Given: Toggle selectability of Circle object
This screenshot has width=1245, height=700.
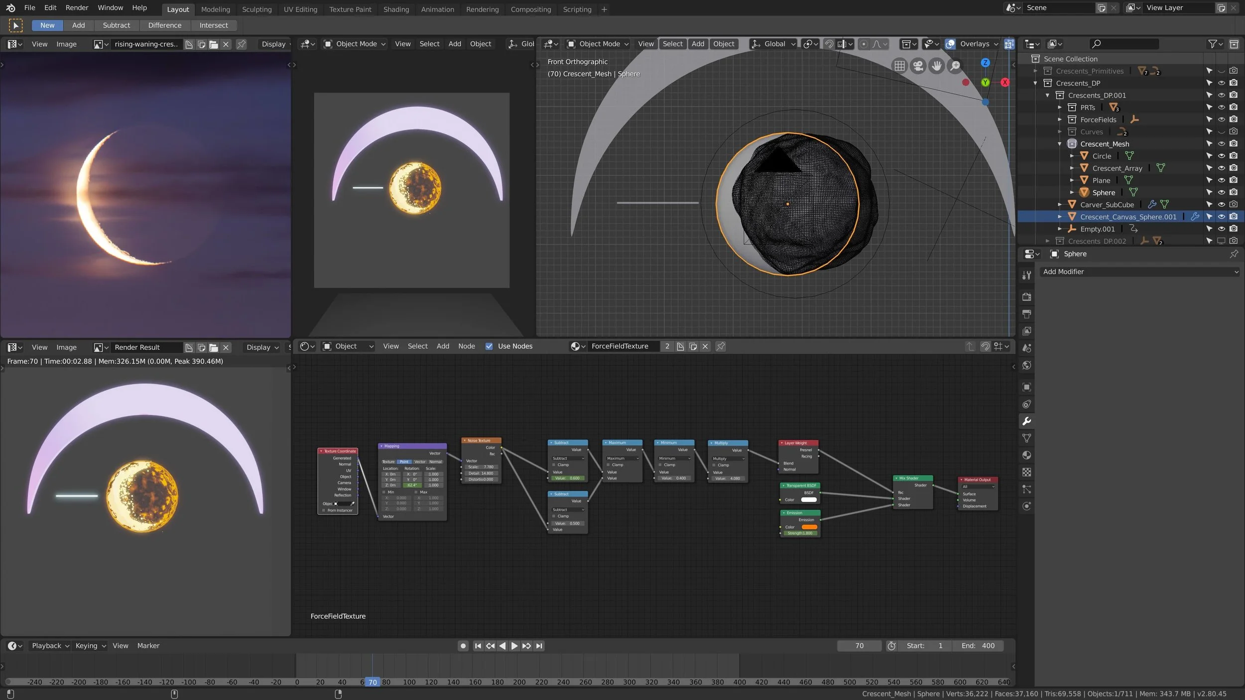Looking at the screenshot, I should tap(1209, 156).
